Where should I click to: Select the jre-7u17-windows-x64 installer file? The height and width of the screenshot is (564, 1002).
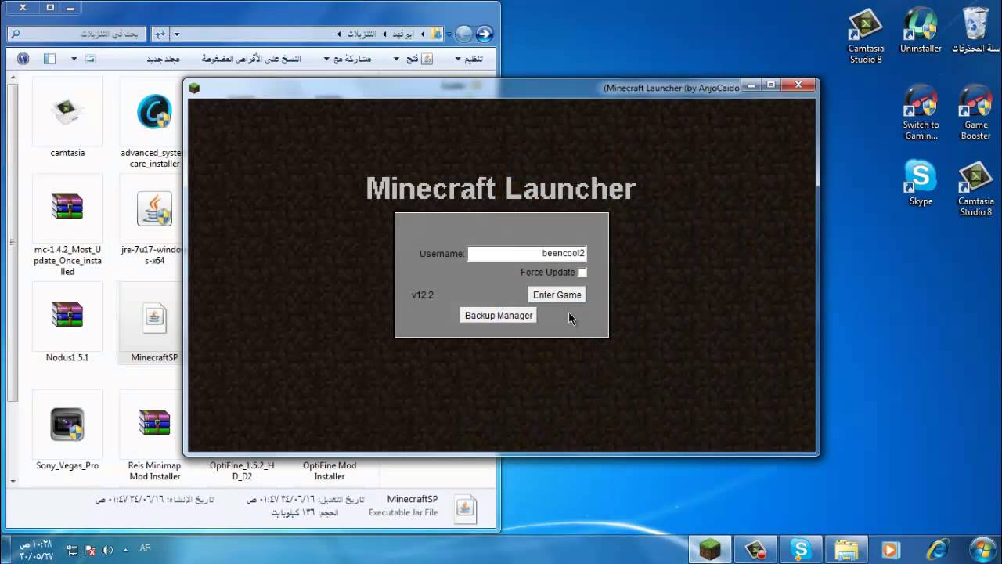click(x=153, y=221)
